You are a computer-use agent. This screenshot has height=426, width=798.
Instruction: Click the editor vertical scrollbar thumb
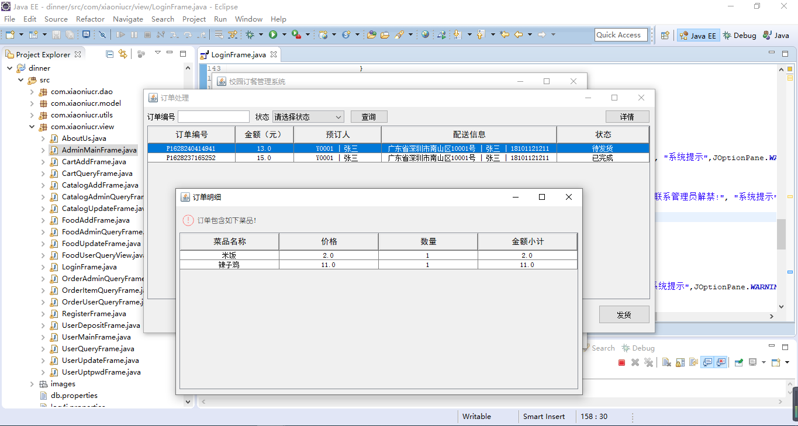click(x=781, y=235)
